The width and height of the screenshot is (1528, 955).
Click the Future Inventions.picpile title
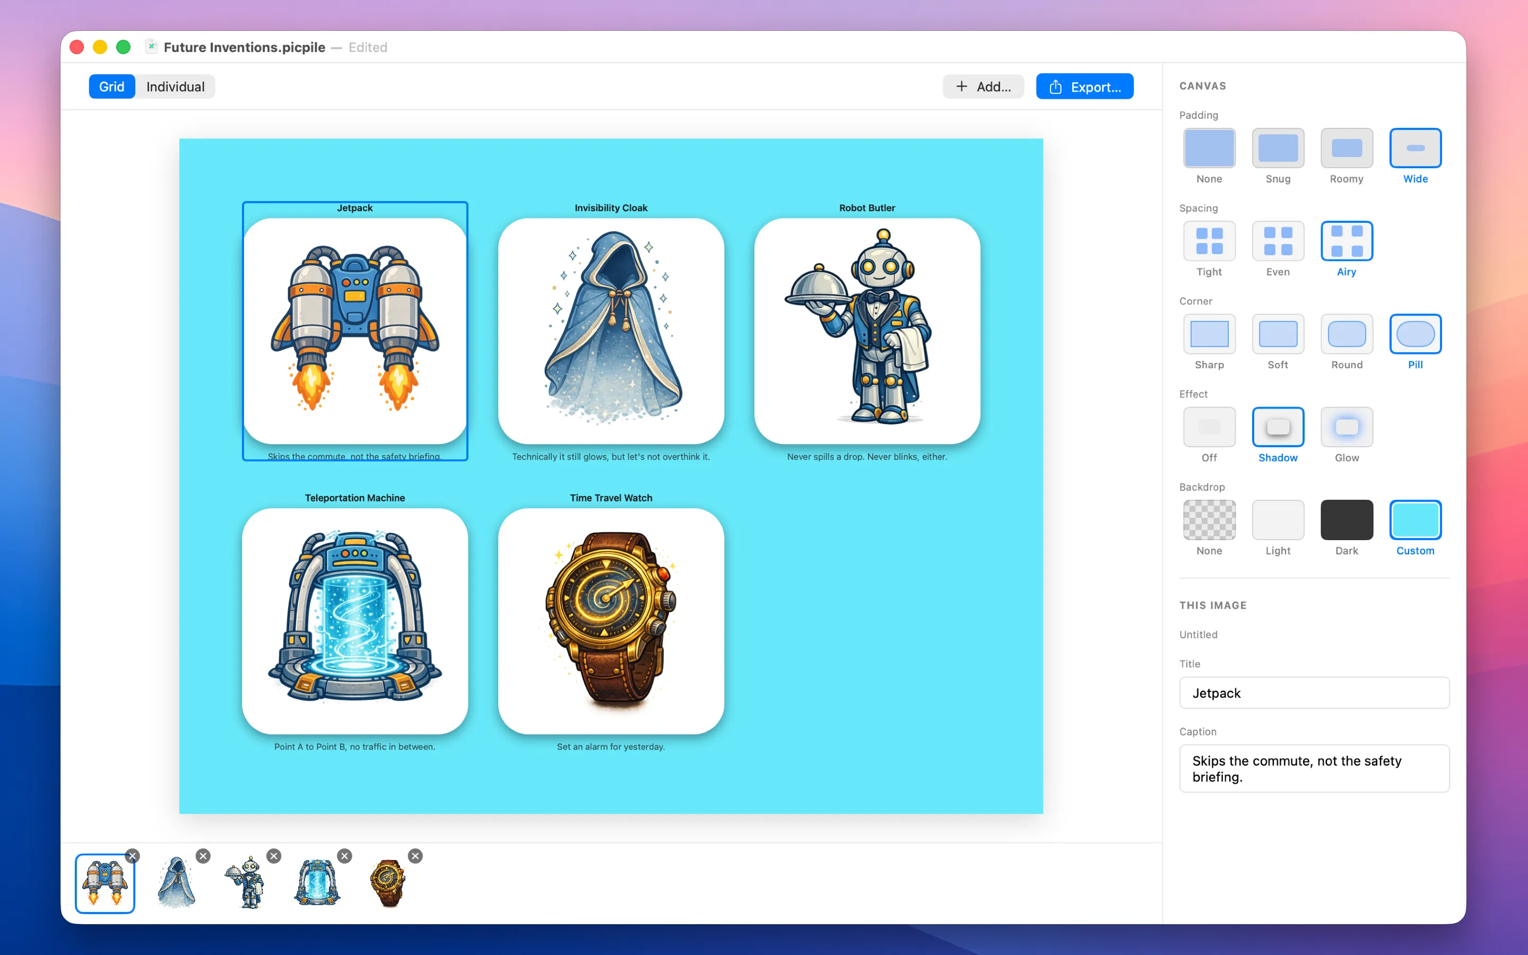(245, 47)
